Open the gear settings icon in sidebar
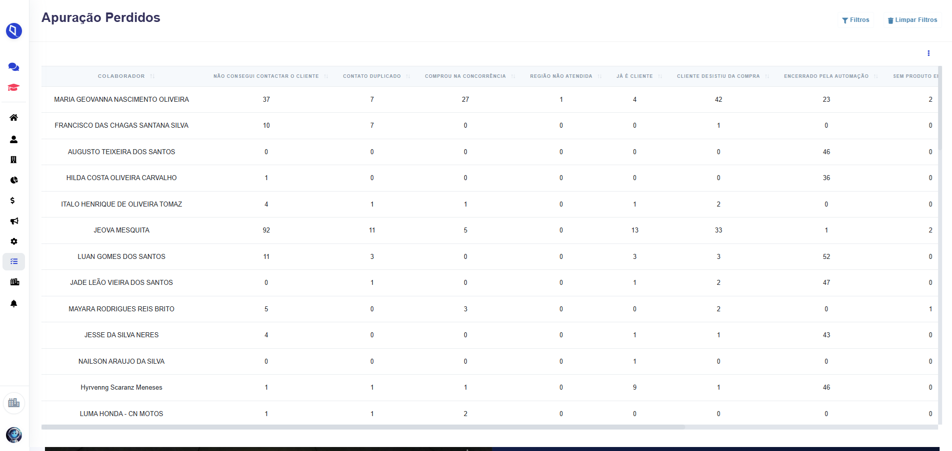The height and width of the screenshot is (451, 952). coord(14,241)
